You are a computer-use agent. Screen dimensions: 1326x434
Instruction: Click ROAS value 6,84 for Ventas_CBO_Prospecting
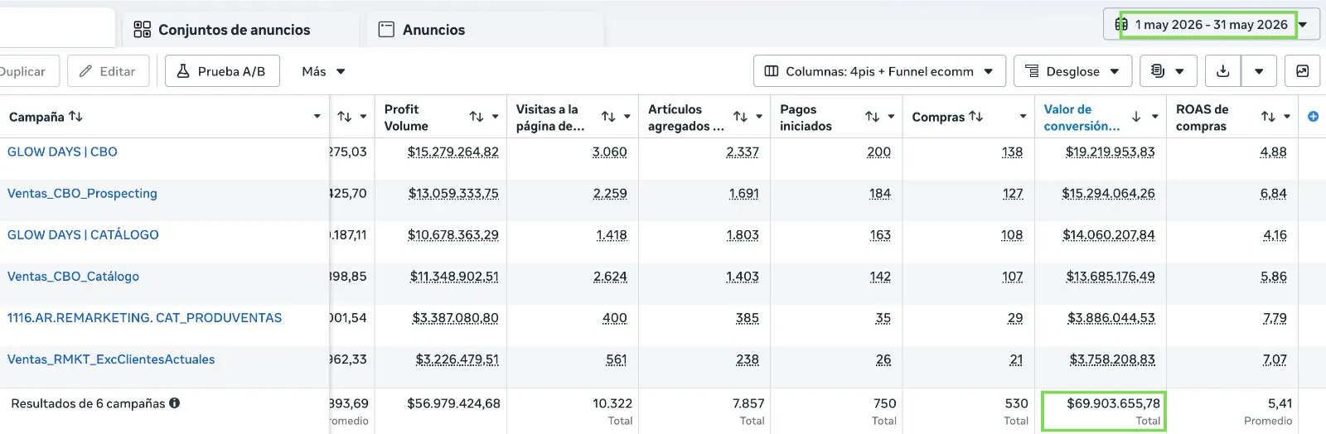pos(1274,193)
